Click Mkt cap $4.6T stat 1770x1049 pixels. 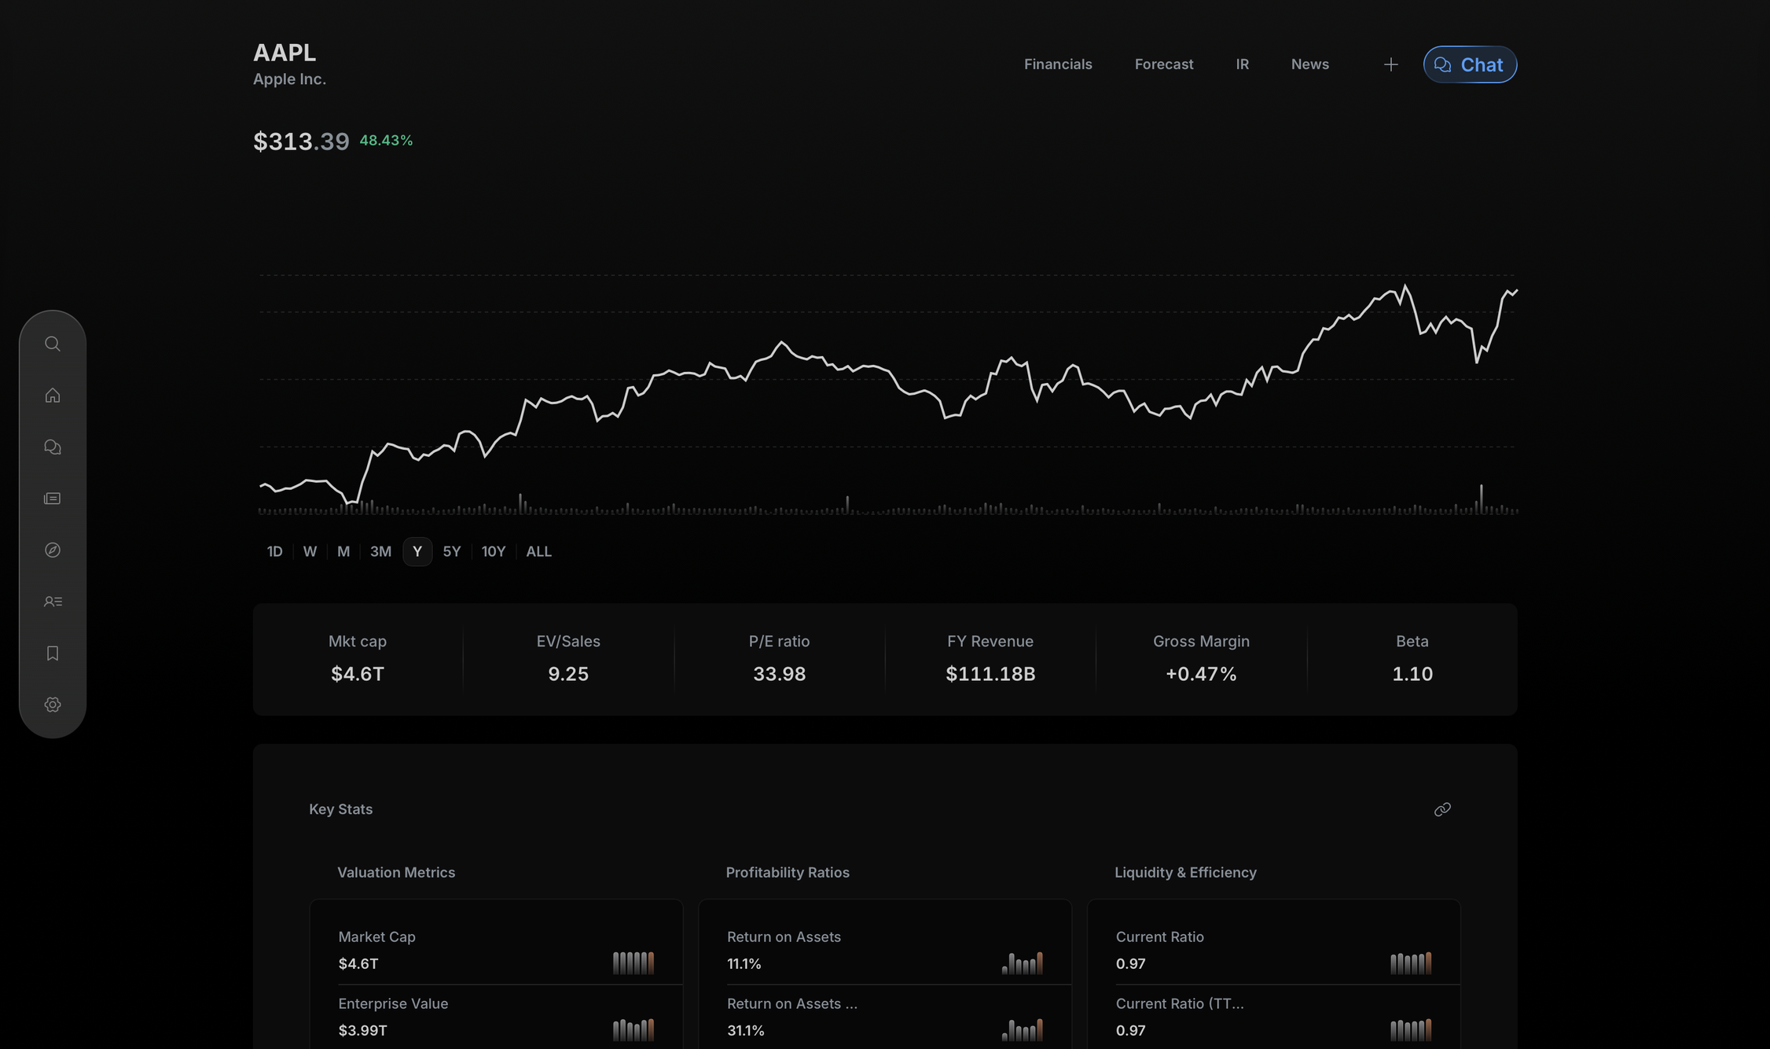coord(358,659)
